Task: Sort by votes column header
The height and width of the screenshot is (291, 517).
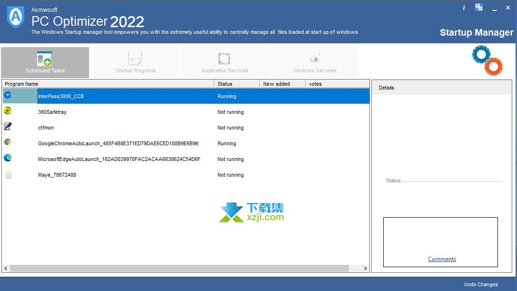Action: (338, 84)
